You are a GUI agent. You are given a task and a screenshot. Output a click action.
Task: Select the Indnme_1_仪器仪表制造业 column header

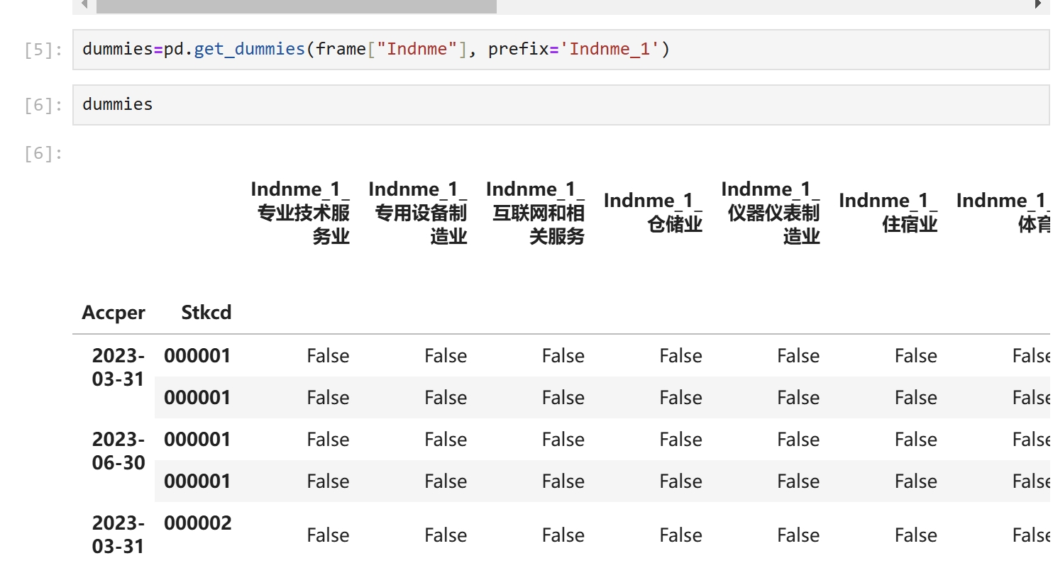click(x=772, y=213)
